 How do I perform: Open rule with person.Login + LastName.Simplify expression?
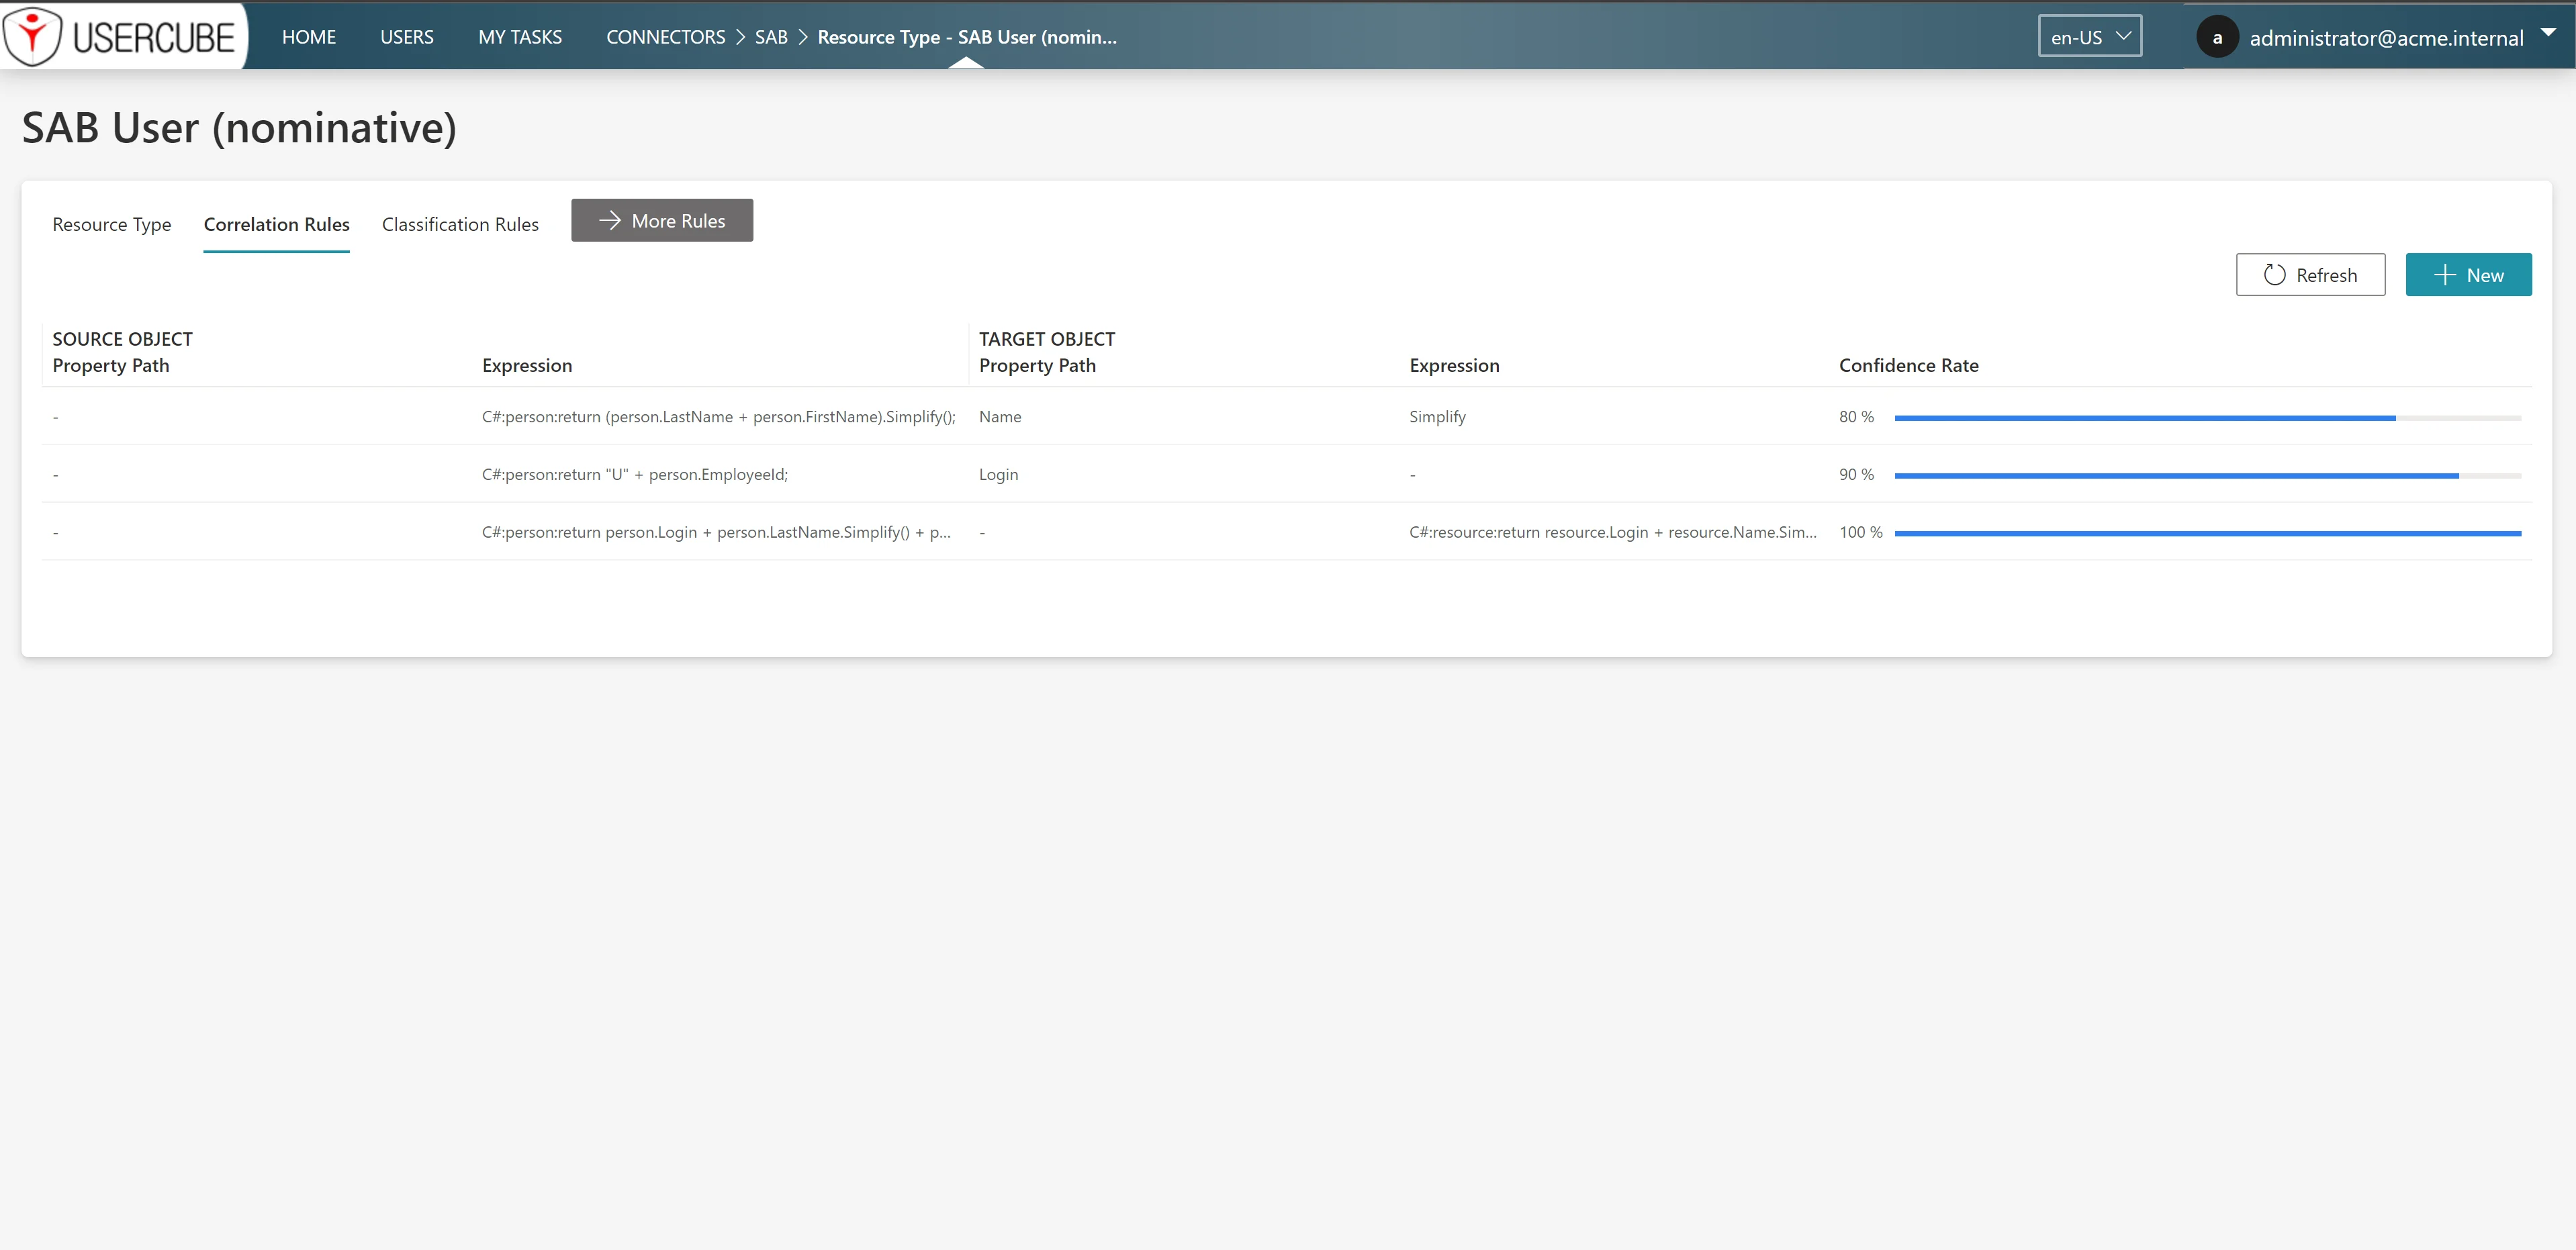click(x=716, y=533)
